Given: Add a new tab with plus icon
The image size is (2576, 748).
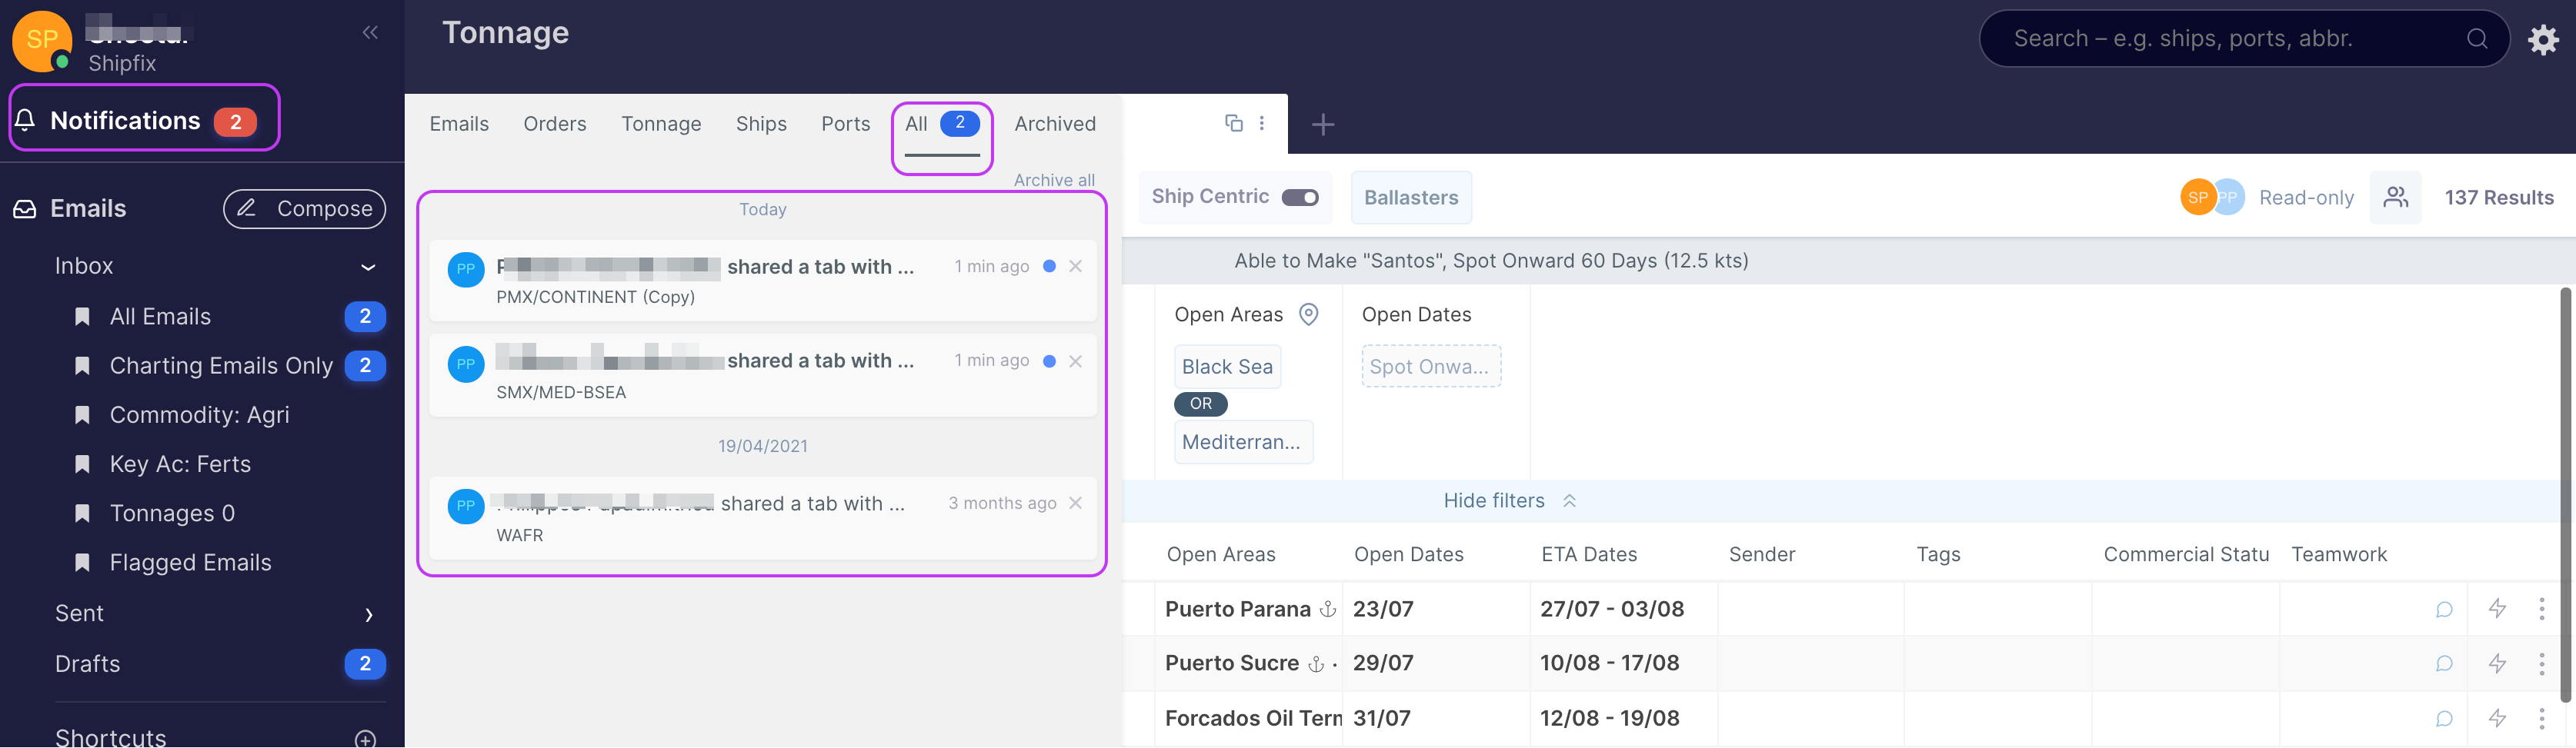Looking at the screenshot, I should (x=1322, y=125).
